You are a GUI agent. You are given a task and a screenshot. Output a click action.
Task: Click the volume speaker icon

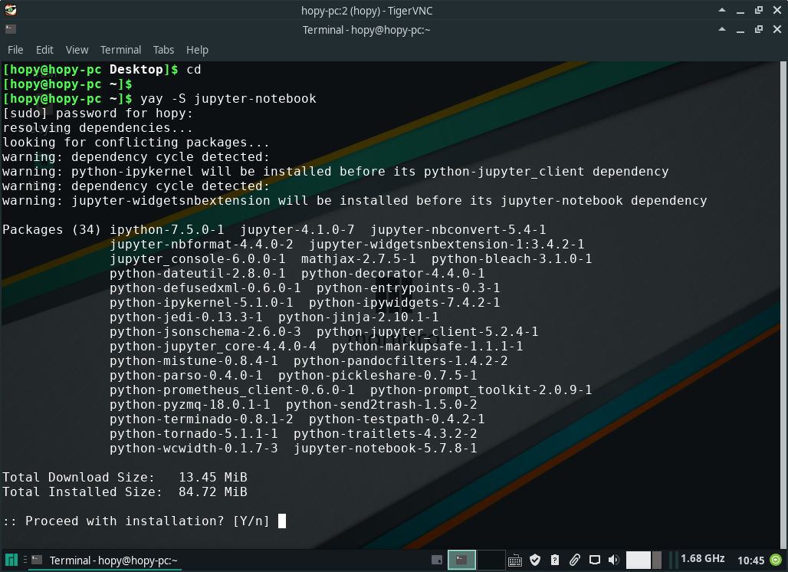[x=614, y=560]
